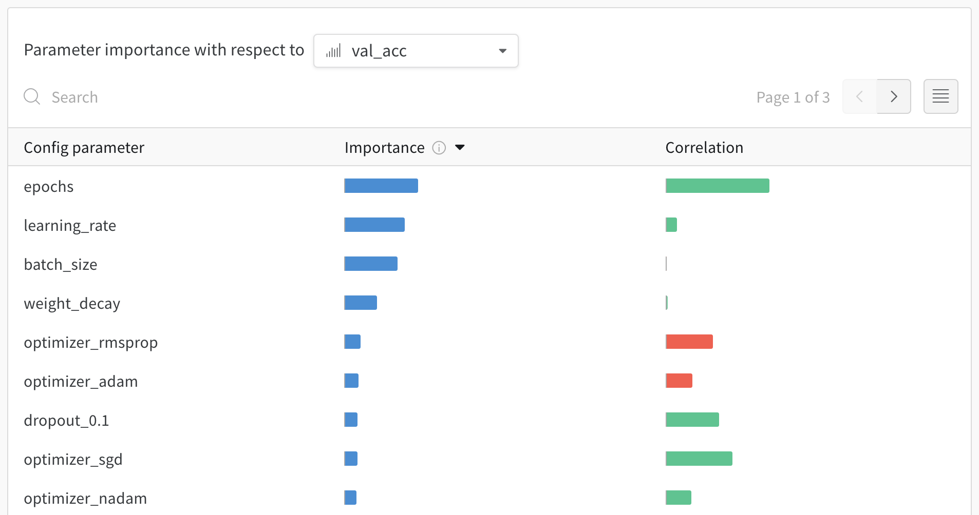The image size is (979, 515).
Task: Click the search magnifier icon
Action: (x=32, y=96)
